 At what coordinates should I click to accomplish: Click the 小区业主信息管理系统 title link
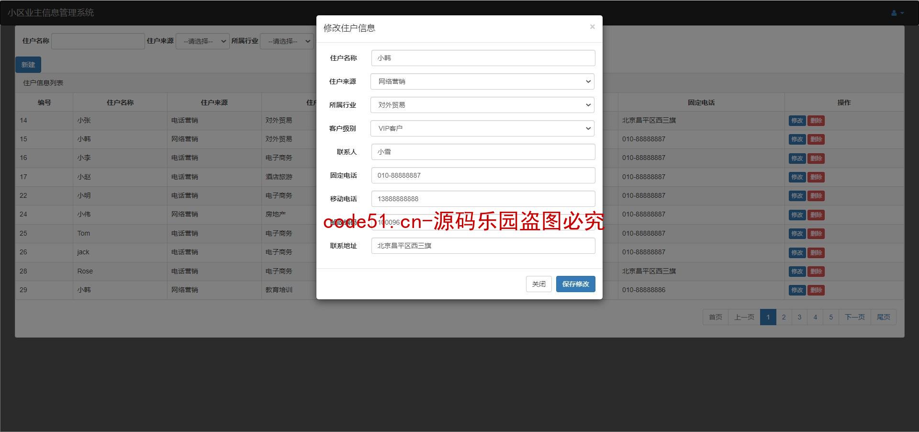[51, 13]
